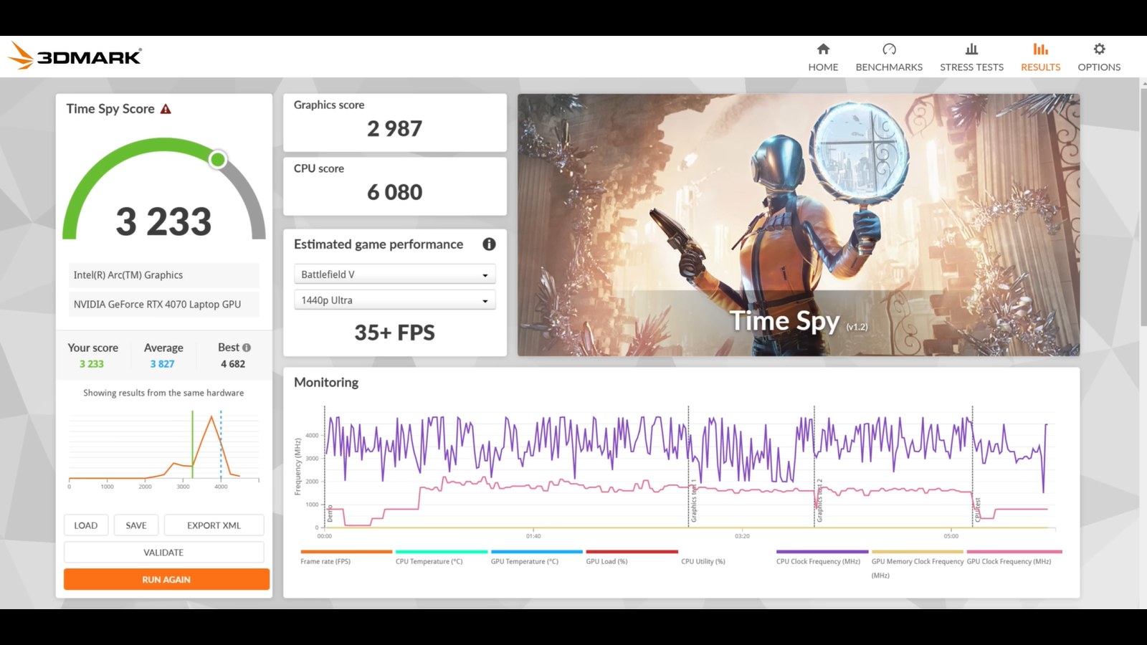Click the 3DMark logo
1147x645 pixels.
pyautogui.click(x=75, y=56)
